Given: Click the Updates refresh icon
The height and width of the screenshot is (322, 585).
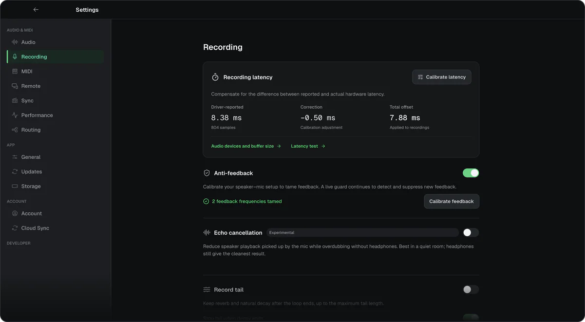Looking at the screenshot, I should coord(15,172).
